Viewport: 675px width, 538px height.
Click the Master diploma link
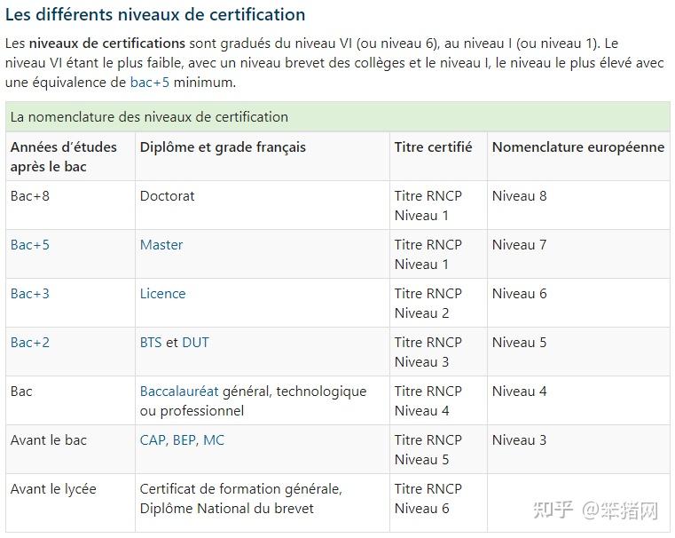tap(161, 245)
